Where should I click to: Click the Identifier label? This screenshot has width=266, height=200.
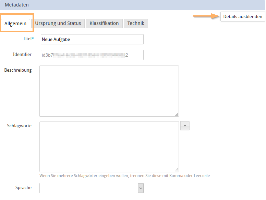click(x=22, y=54)
